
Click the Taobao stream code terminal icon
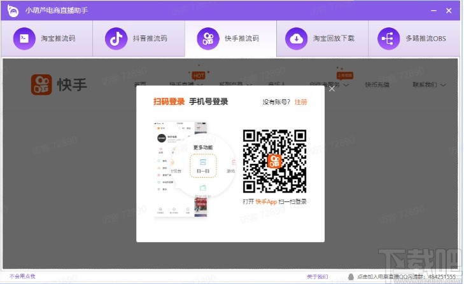click(24, 38)
